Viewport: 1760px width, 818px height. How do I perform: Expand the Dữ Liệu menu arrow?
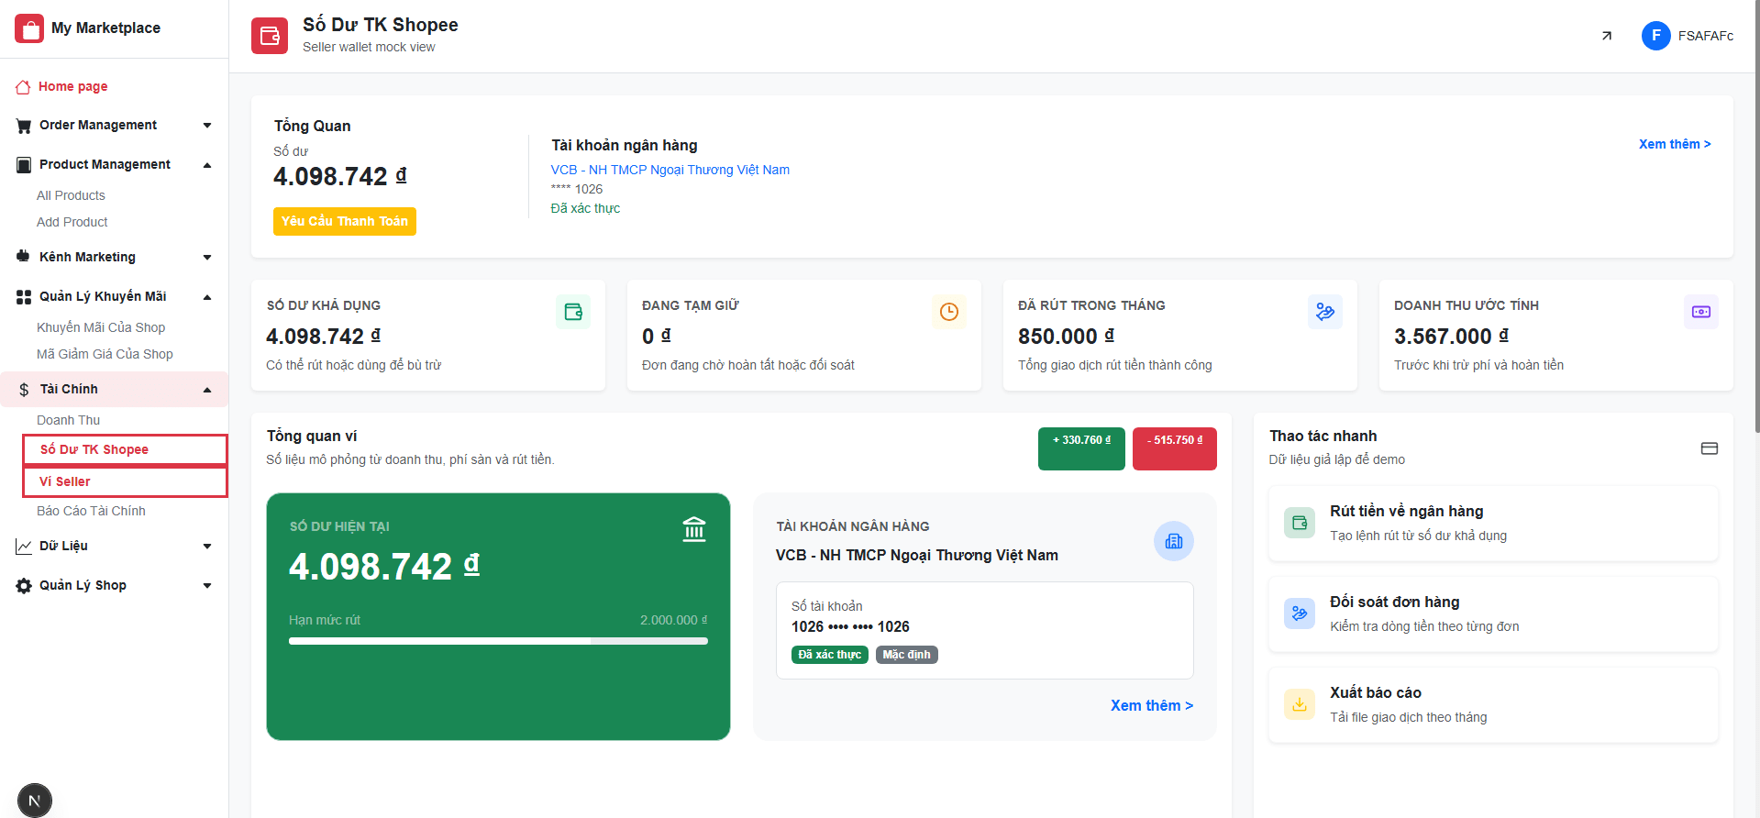click(x=207, y=547)
